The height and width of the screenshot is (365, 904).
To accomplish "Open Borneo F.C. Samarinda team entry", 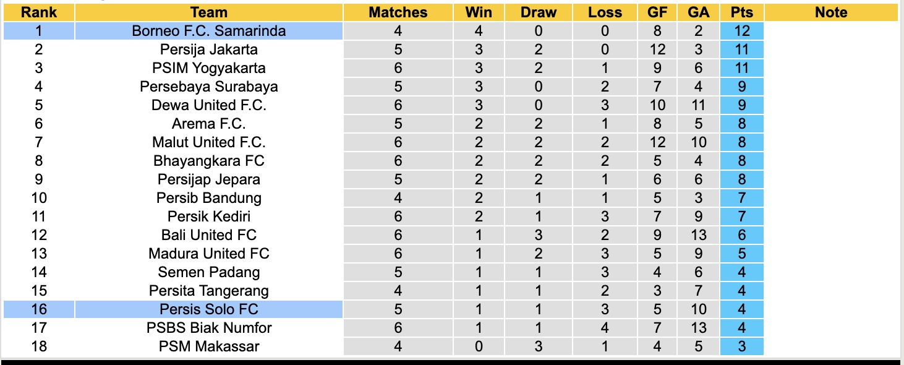I will (x=209, y=31).
